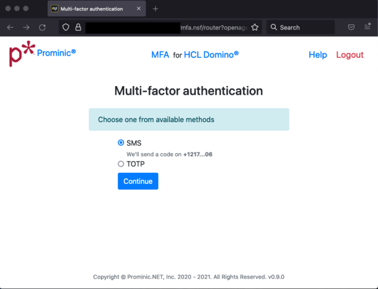Open the Pocket save icon
This screenshot has width=378, height=289.
(351, 27)
